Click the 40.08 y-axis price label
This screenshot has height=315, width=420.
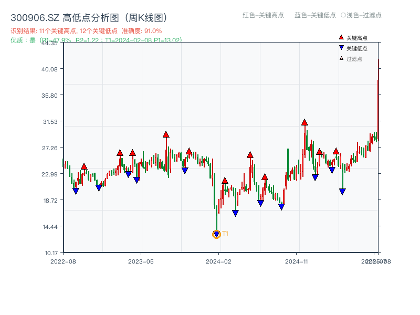click(x=49, y=69)
